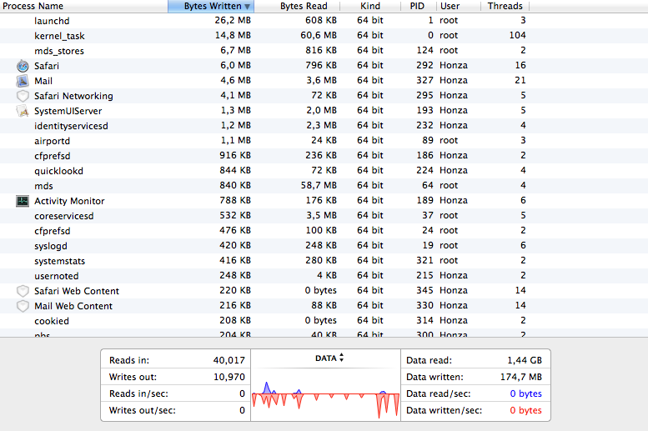
Task: Sort by the Threads column header
Action: 505,6
